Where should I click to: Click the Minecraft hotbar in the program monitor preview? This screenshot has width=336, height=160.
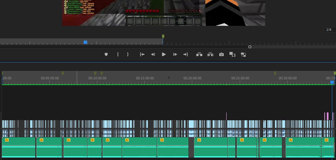coord(164,21)
